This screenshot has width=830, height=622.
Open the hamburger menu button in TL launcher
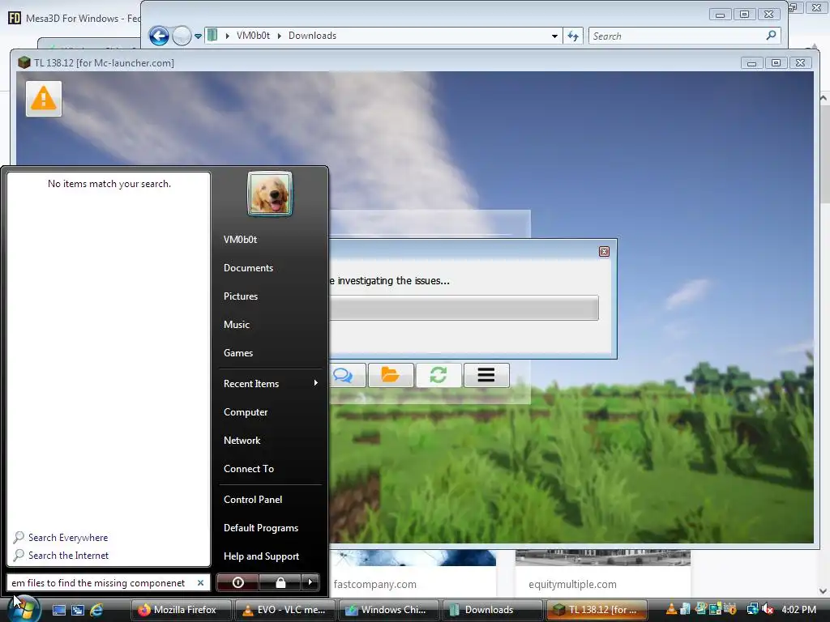click(486, 375)
